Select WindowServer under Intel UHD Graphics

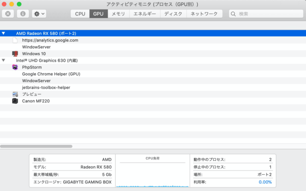[153, 81]
